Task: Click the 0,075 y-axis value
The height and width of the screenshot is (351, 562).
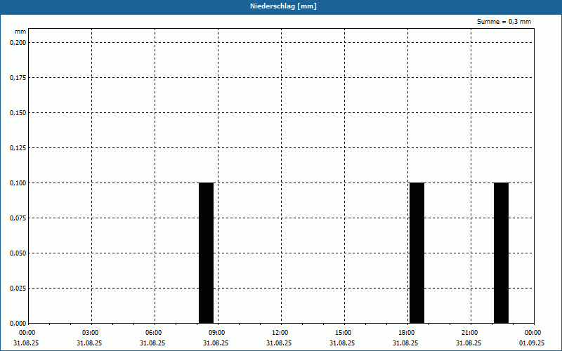Action: 18,218
